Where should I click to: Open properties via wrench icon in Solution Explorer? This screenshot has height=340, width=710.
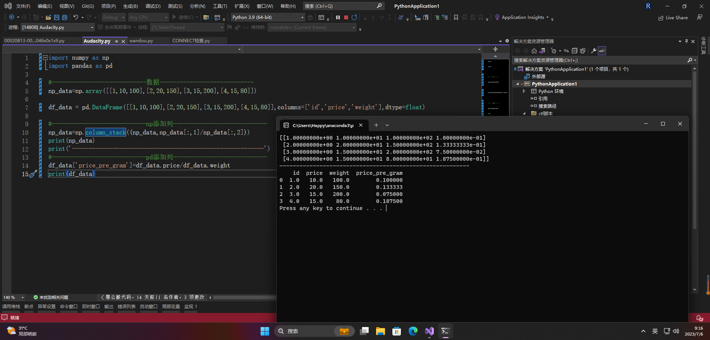(593, 51)
